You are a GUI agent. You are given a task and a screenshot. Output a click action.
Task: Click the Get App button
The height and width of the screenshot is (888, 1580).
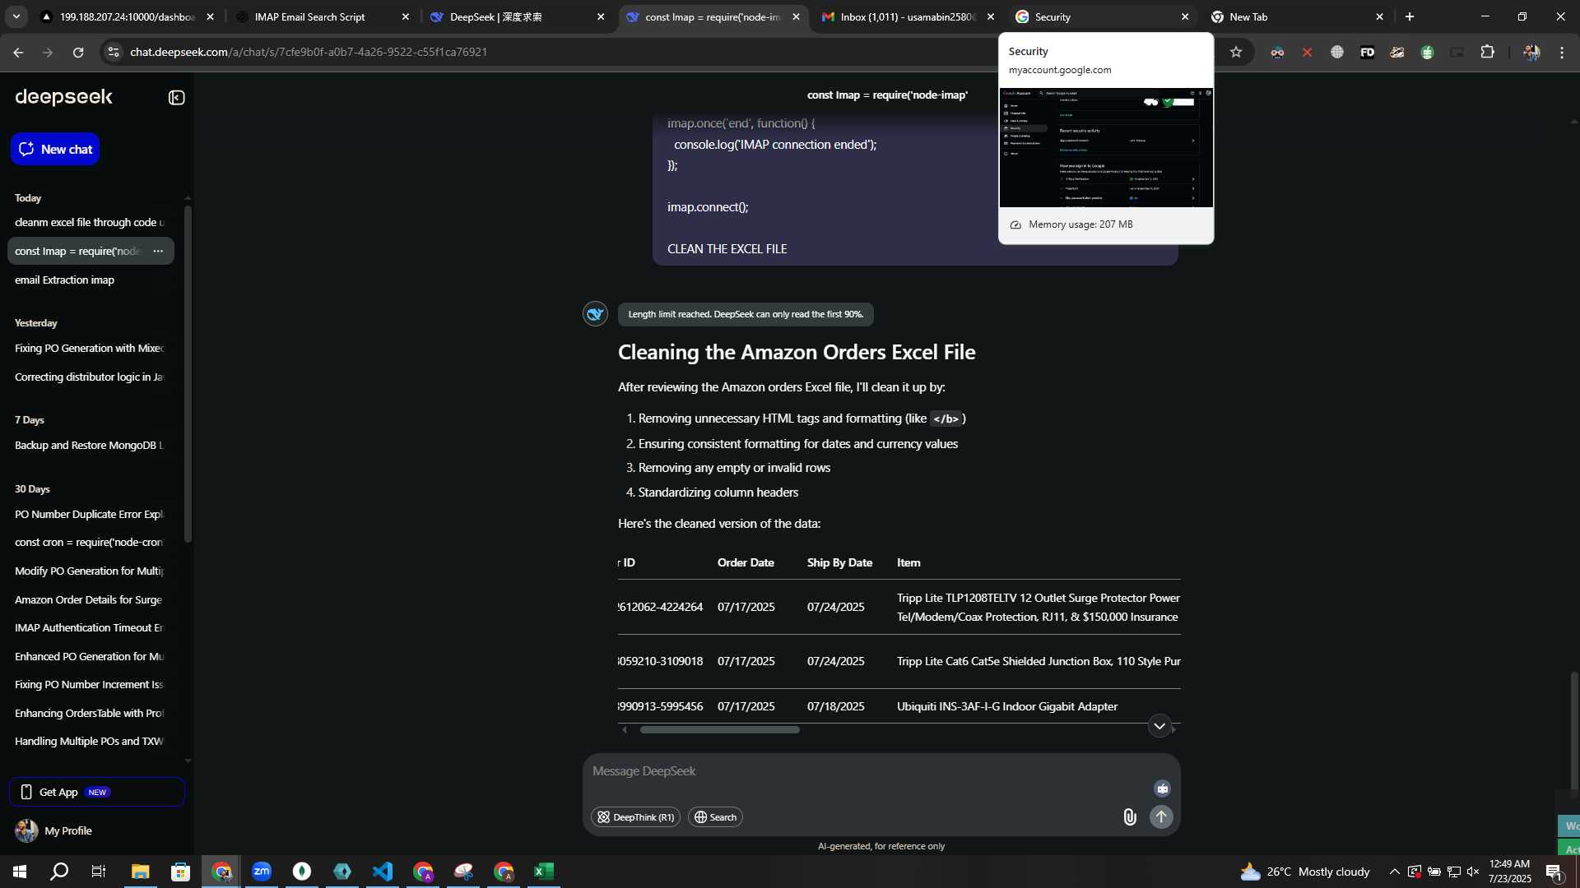click(x=97, y=792)
